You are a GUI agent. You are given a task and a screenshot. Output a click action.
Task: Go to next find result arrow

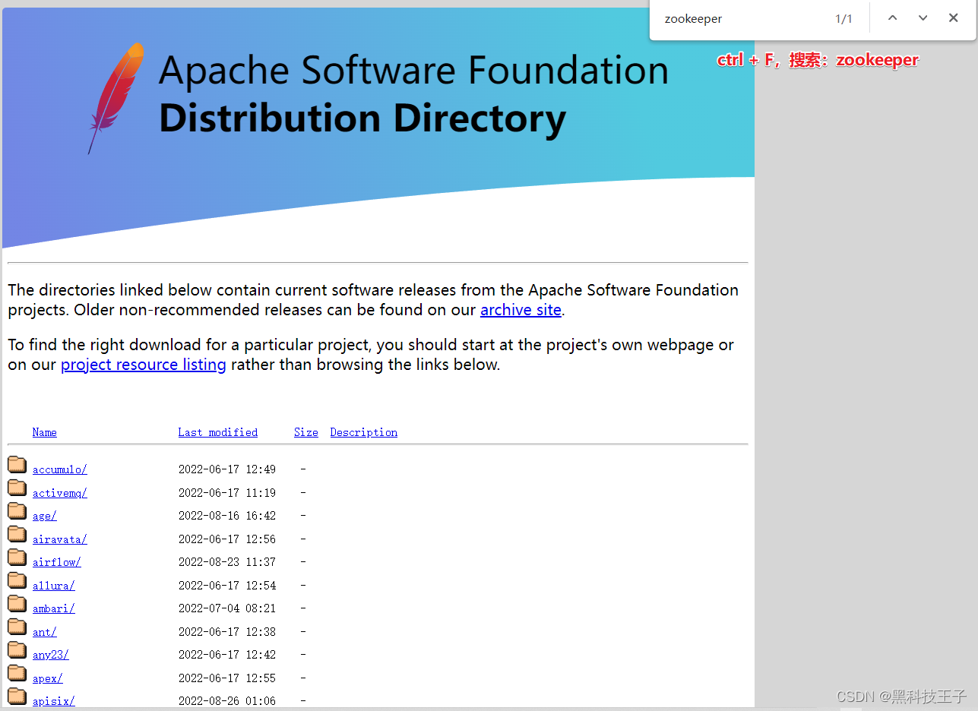(923, 18)
